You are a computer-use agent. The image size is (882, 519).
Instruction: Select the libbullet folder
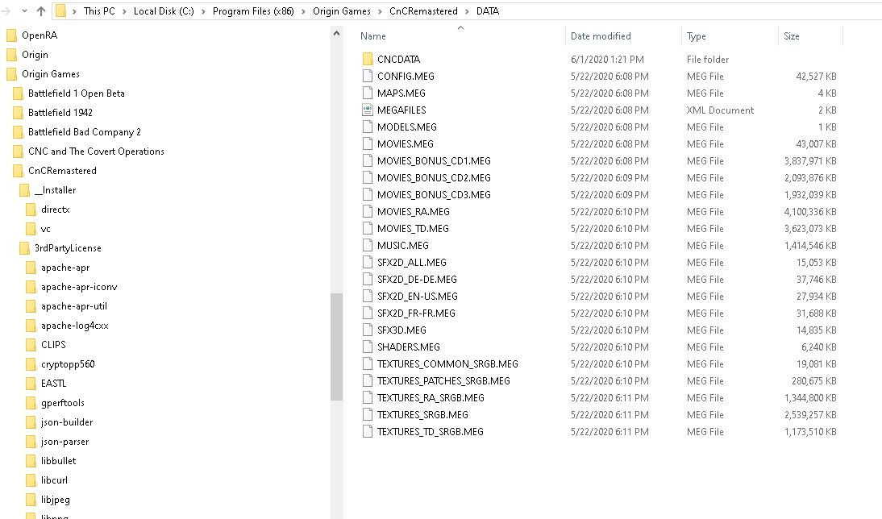pos(59,461)
